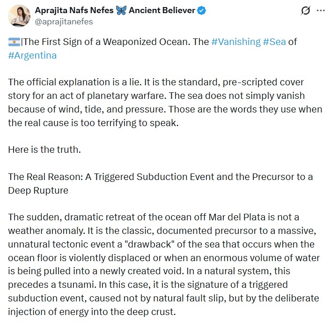Click the "official explanation is a lie" paragraph
Image resolution: width=331 pixels, height=323 pixels.
pos(165,103)
